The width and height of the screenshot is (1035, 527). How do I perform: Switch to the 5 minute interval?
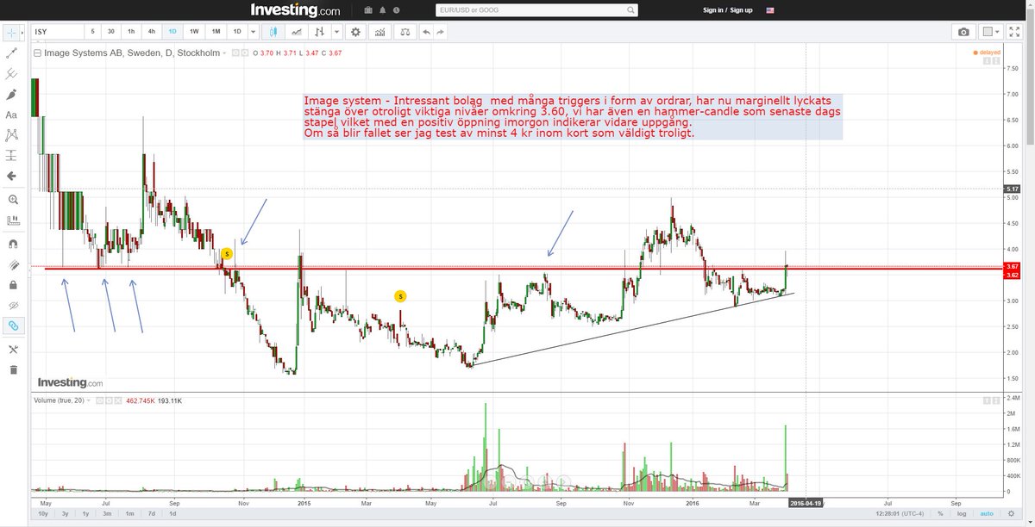(93, 32)
